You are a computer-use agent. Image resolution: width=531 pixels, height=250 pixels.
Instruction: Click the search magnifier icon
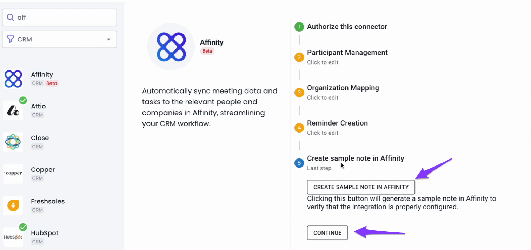coord(11,18)
